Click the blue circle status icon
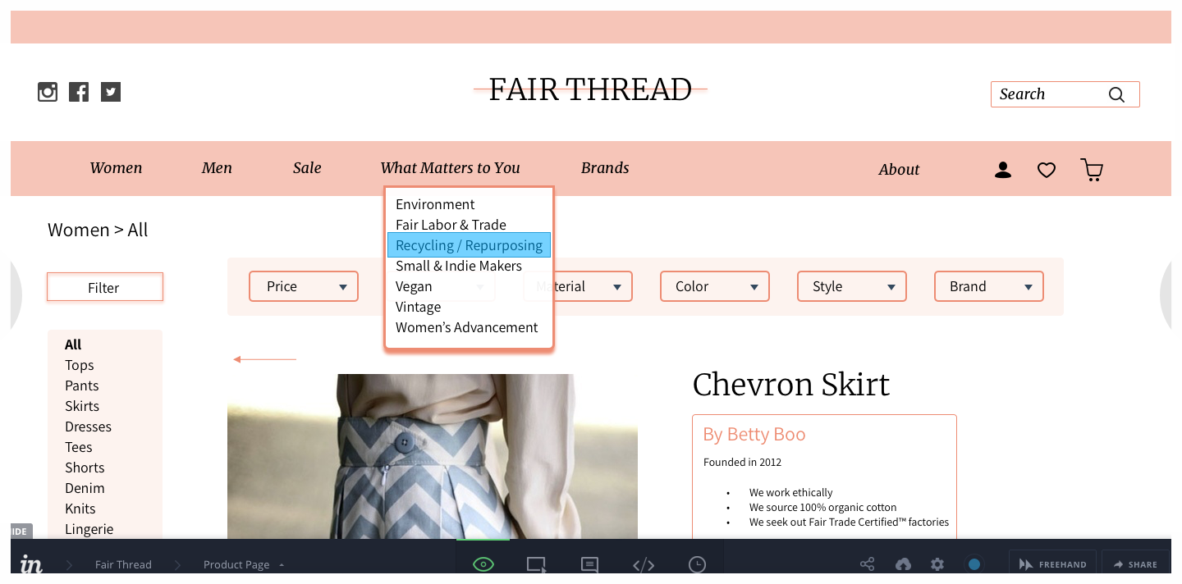This screenshot has width=1182, height=584. pos(974,564)
